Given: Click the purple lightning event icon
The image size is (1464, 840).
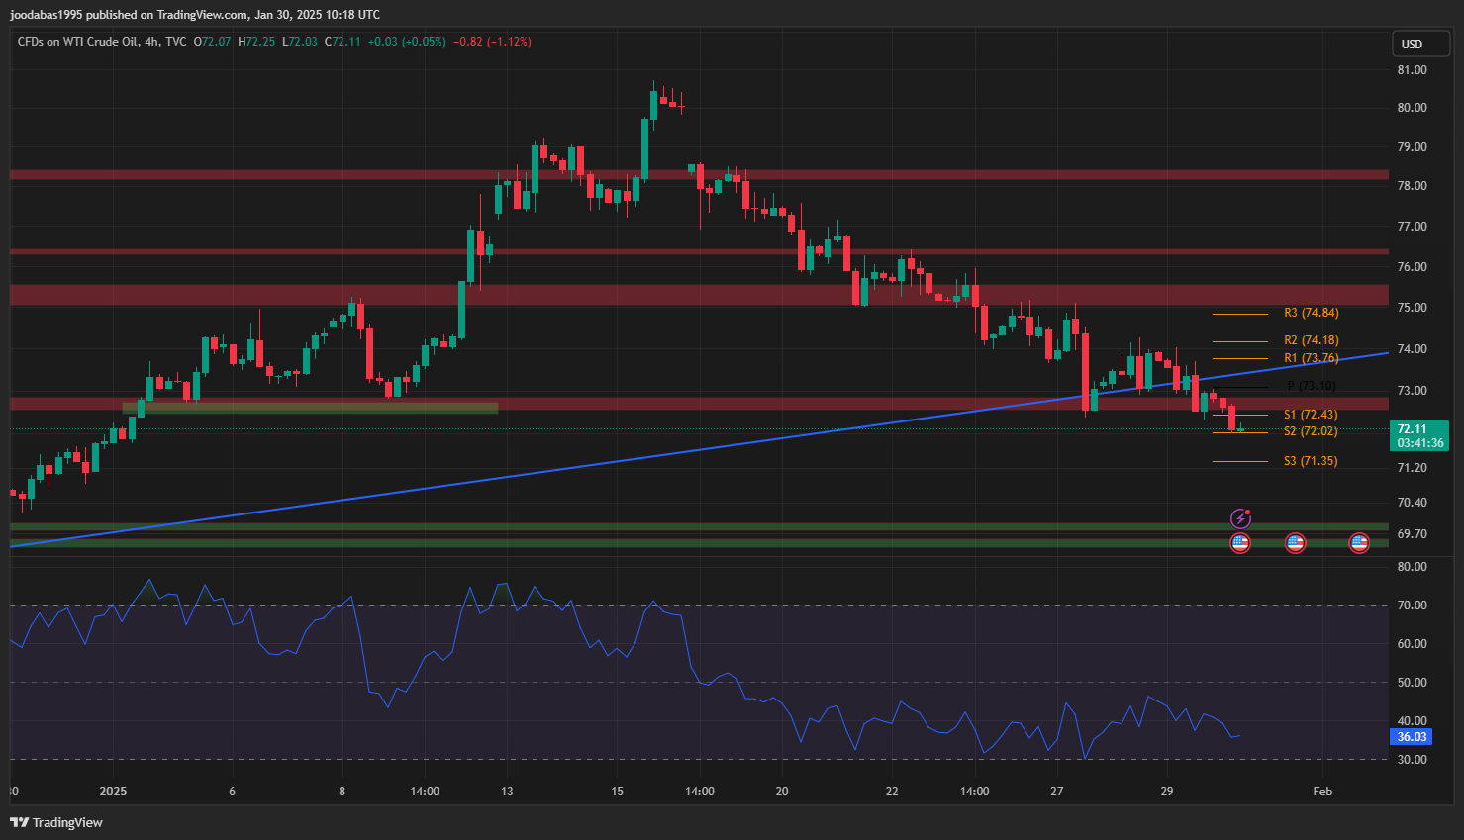Looking at the screenshot, I should coord(1240,519).
